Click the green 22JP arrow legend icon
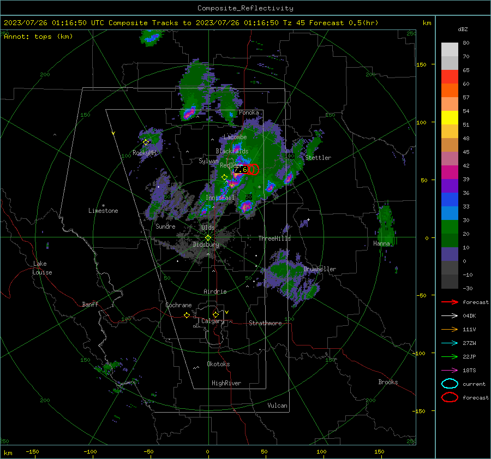The height and width of the screenshot is (459, 491). [450, 356]
